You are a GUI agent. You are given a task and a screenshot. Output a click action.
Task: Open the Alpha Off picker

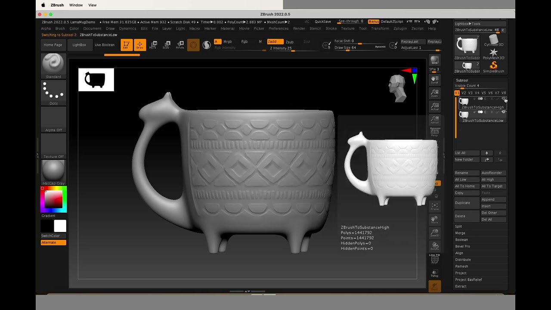(53, 119)
